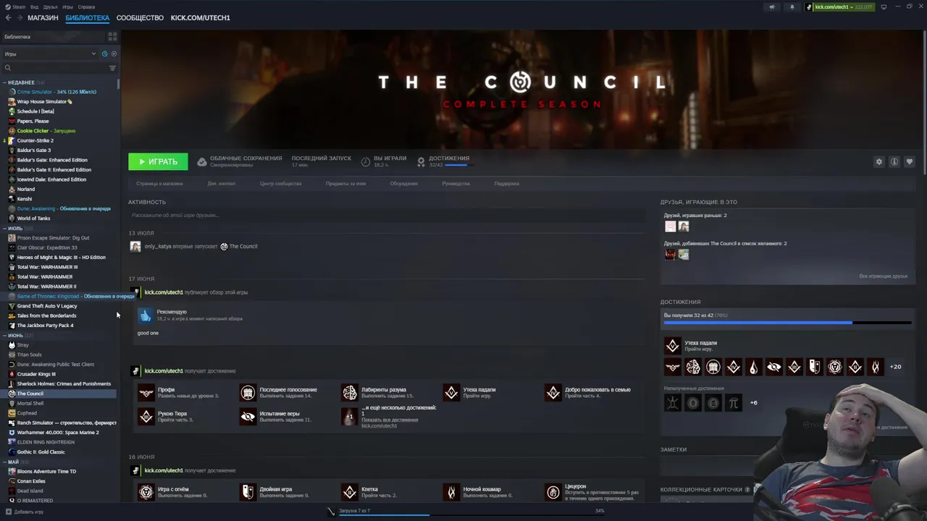Switch library to grid collections view
Screen dimensions: 927x521
coord(112,36)
